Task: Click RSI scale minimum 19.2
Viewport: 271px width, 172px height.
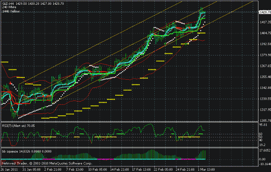Action: tap(262, 145)
